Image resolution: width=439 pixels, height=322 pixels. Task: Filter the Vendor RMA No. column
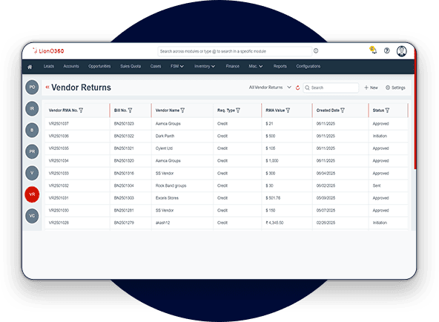tap(81, 111)
